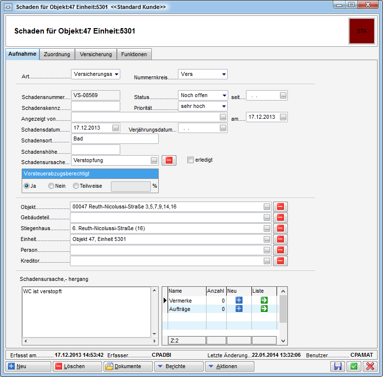Click the red X cancel icon

click(x=369, y=366)
